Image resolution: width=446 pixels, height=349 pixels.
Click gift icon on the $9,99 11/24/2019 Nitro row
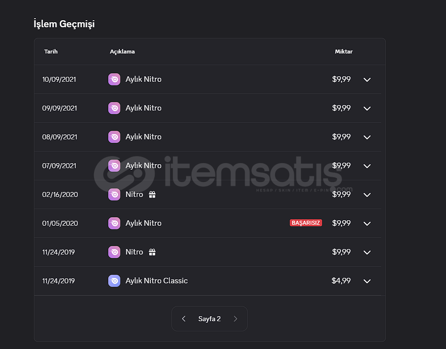click(152, 252)
